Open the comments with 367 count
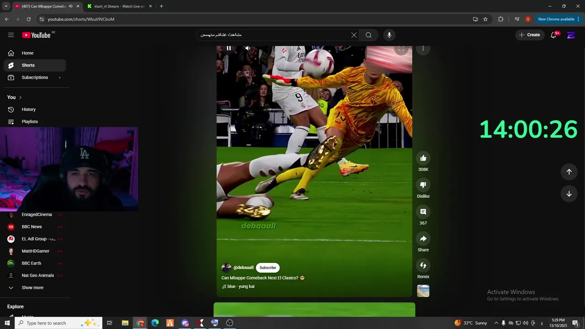The height and width of the screenshot is (329, 585). [423, 212]
